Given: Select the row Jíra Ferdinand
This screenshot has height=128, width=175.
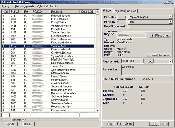Looking at the screenshot, I should (x=48, y=83).
